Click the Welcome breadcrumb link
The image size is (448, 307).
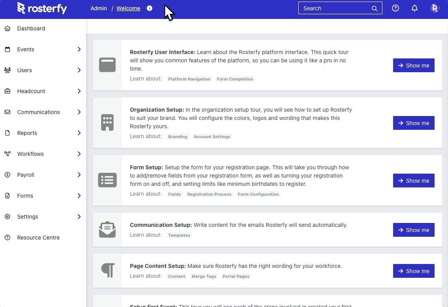point(128,8)
